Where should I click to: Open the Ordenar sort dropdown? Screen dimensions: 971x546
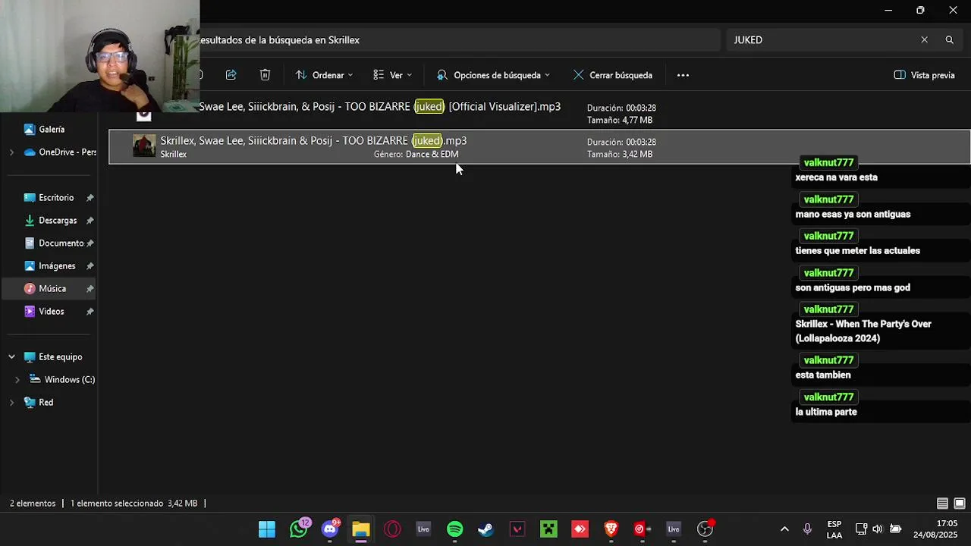pyautogui.click(x=324, y=75)
